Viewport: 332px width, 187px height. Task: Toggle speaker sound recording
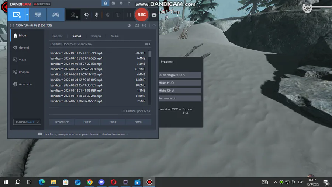pos(86,15)
